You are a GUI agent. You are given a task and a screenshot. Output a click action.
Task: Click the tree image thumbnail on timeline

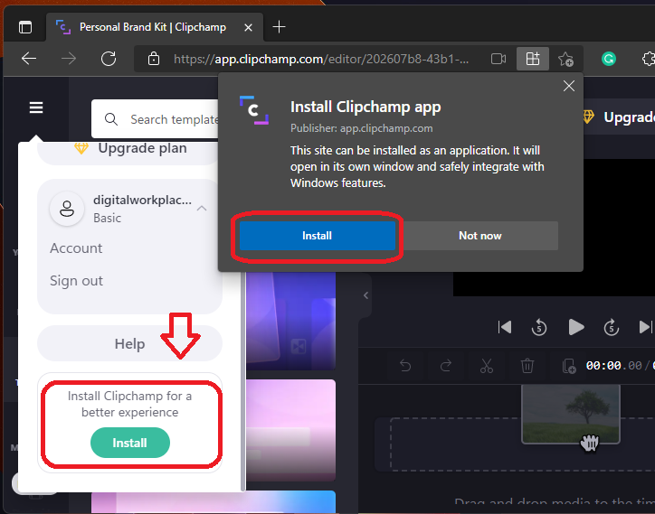(571, 414)
